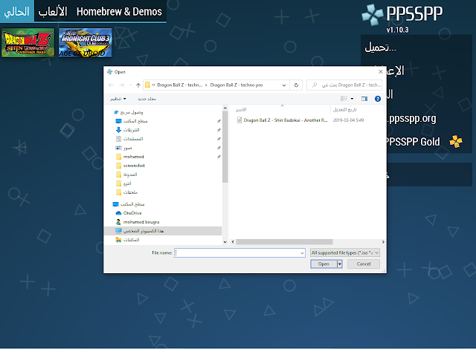
Task: Switch to the الحالي tab
Action: tap(16, 12)
